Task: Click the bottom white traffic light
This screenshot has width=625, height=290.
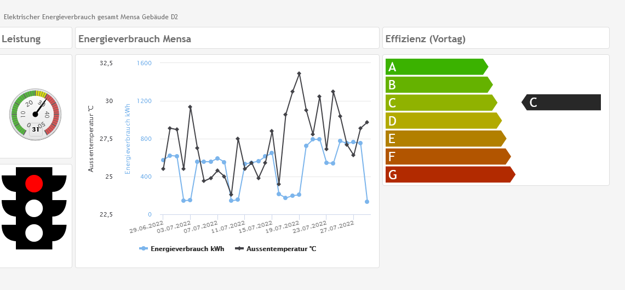Action: (x=34, y=233)
